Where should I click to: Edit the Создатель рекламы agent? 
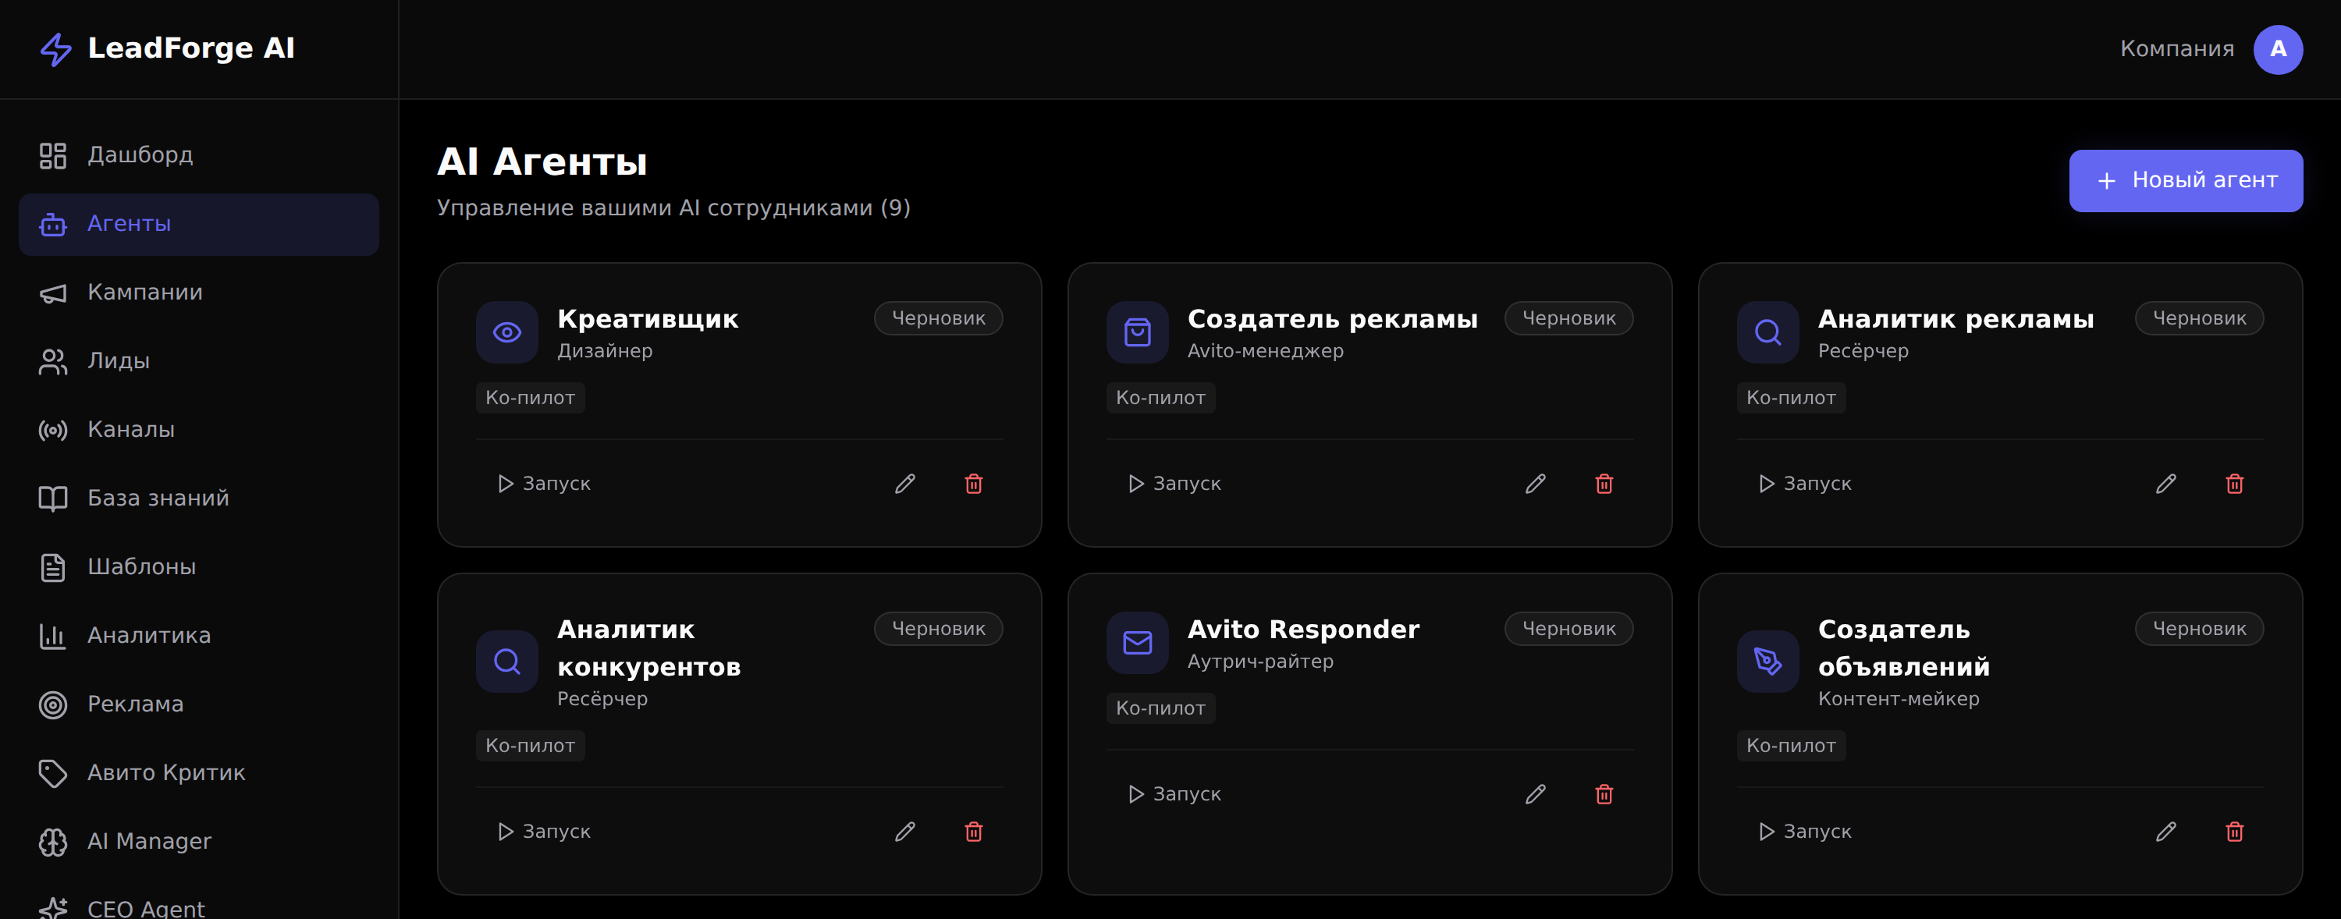point(1536,484)
